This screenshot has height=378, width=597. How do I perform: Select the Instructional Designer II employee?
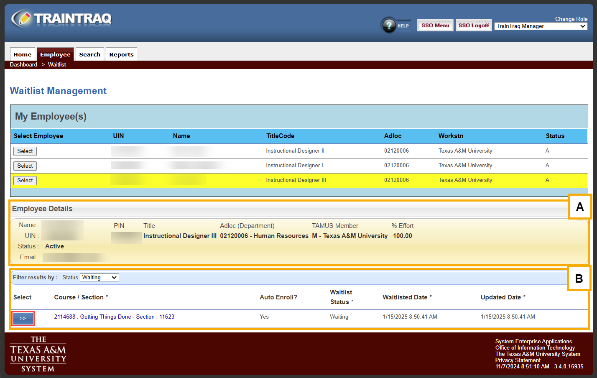25,151
